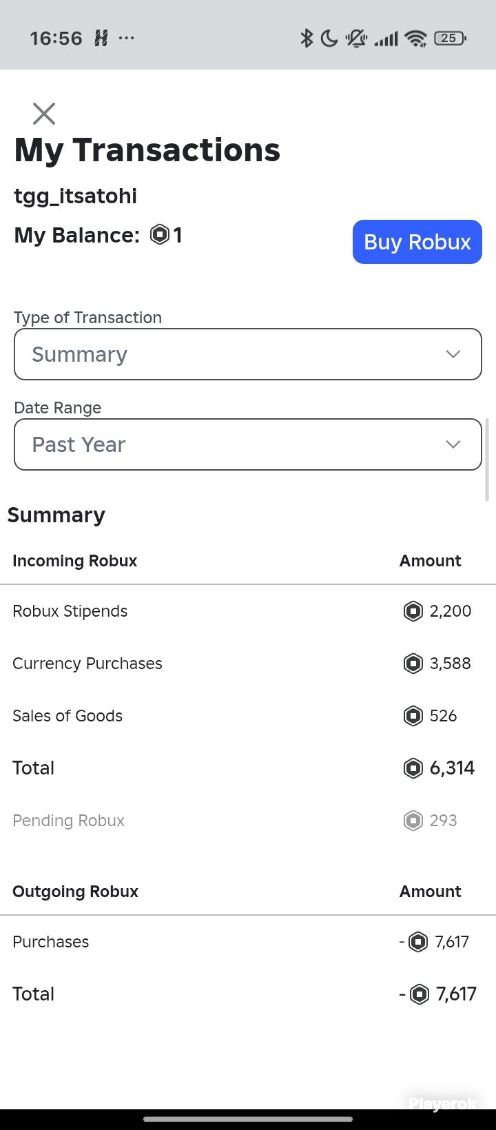
Task: Click the Robux icon in the Purchases row
Action: pyautogui.click(x=418, y=942)
